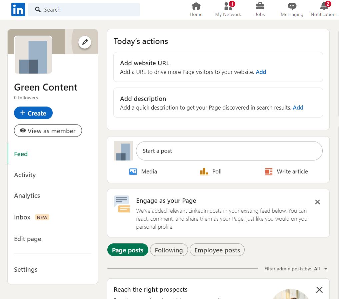Click the Media photo icon
Screen dimensions: 339x299
133,171
